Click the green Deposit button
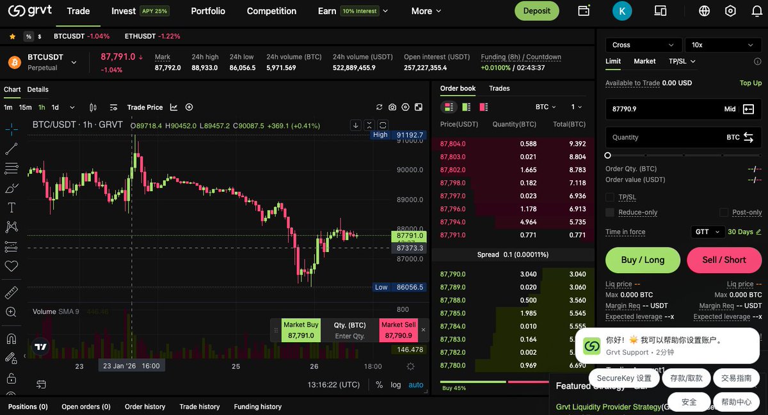This screenshot has width=768, height=415. pos(536,11)
